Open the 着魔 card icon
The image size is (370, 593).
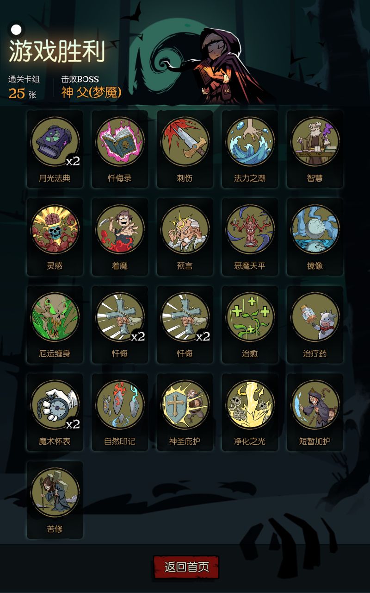pos(120,237)
